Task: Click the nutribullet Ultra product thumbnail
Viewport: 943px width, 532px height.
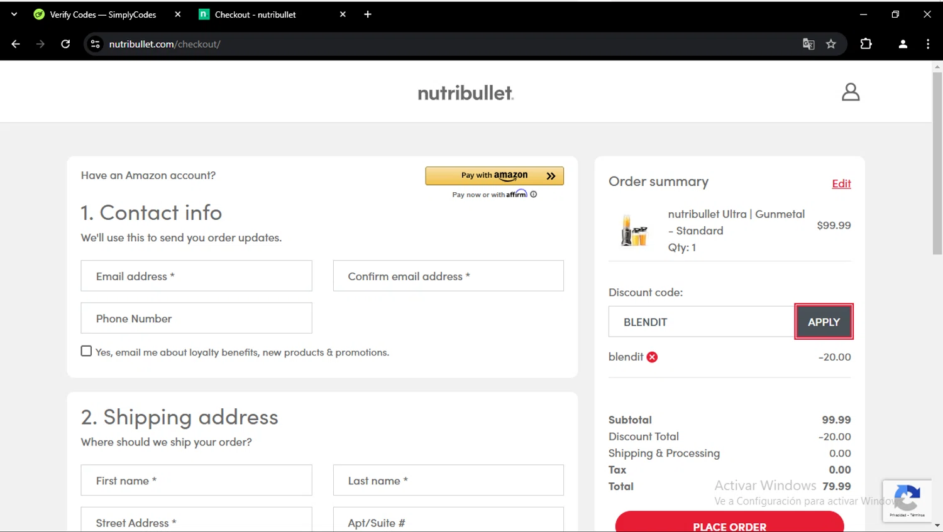Action: point(634,231)
